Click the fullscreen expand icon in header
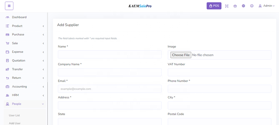279x125 pixels. tap(227, 6)
